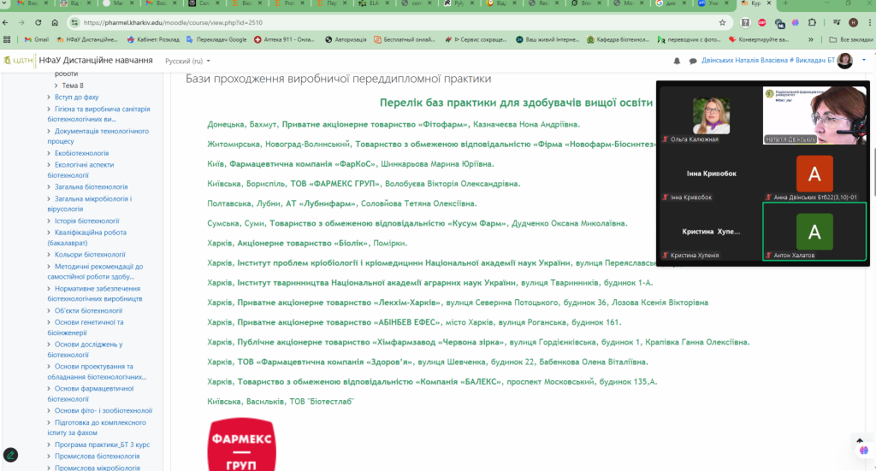
Task: Open Двінських Наталія Власівна profile link
Action: [768, 61]
